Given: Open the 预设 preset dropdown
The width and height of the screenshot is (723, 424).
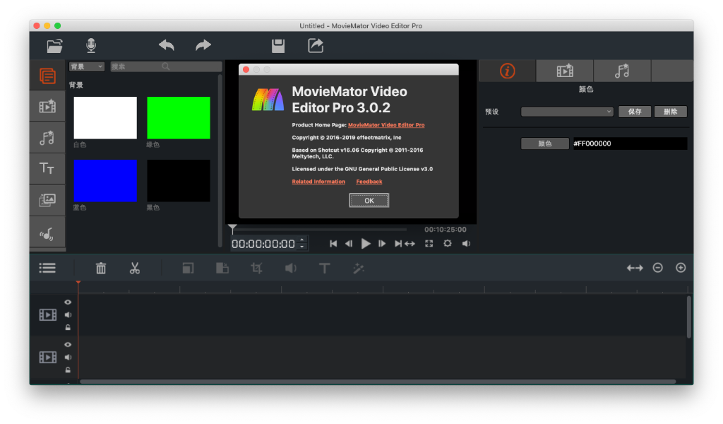Looking at the screenshot, I should (x=567, y=112).
